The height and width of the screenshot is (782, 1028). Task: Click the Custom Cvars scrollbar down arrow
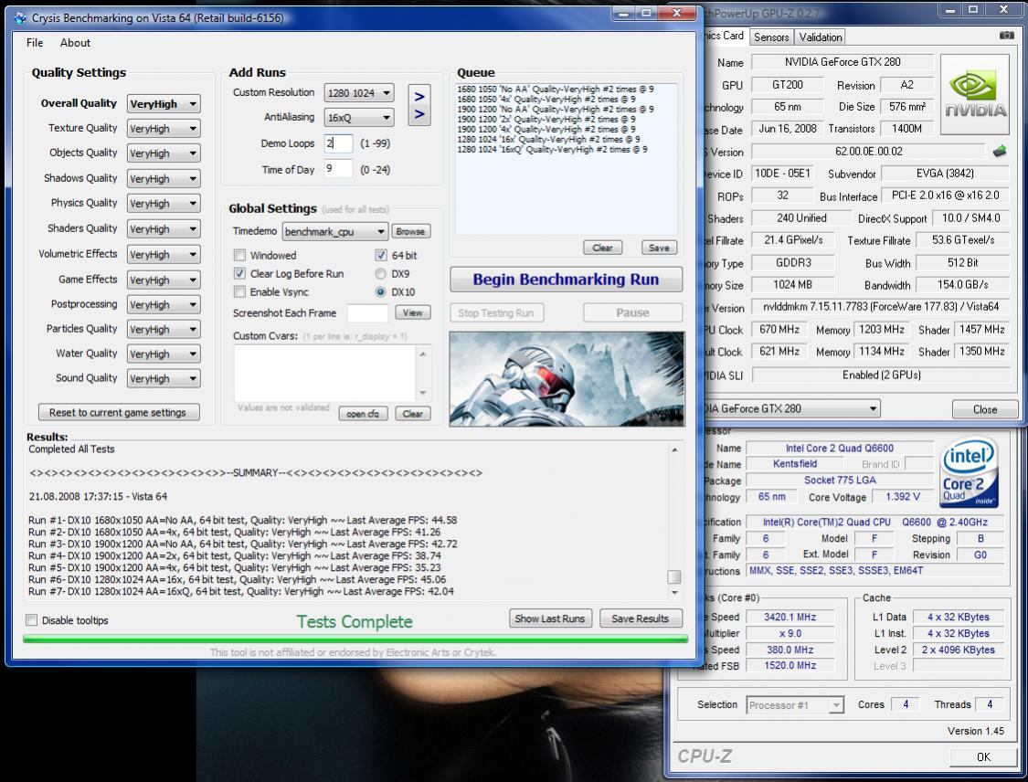point(423,394)
